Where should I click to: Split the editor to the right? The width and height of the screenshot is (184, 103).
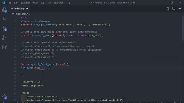tap(174, 9)
